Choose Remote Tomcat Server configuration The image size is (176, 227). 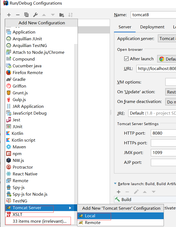point(120,222)
